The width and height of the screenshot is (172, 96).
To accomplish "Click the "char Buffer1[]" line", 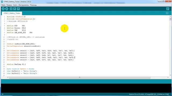I will click(22, 71).
